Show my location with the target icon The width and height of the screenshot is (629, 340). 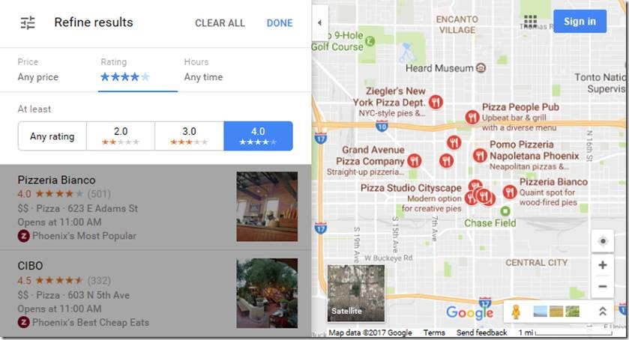[602, 241]
